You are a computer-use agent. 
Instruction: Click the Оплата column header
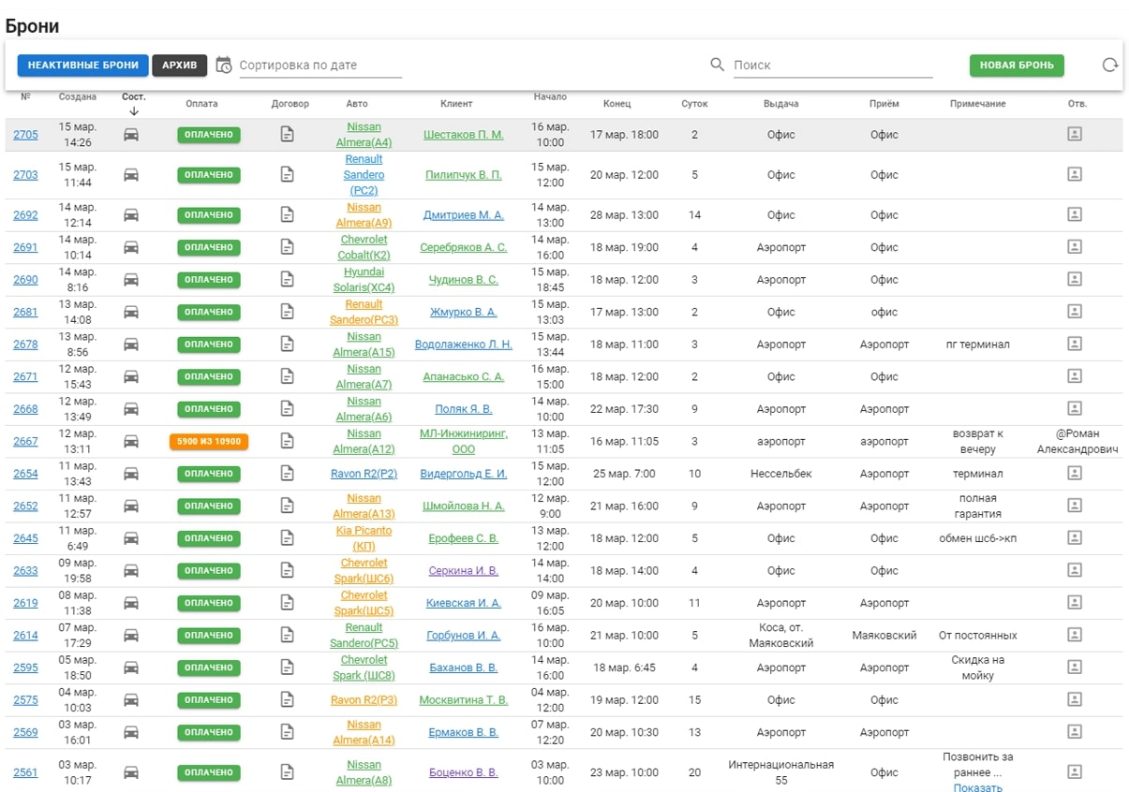(x=201, y=104)
